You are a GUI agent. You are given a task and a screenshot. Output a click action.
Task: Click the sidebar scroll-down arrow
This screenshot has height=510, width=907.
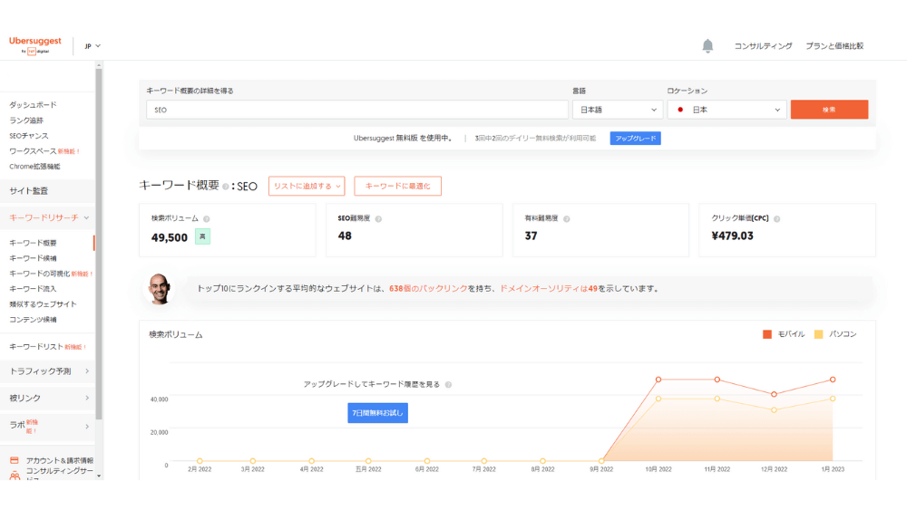click(99, 476)
